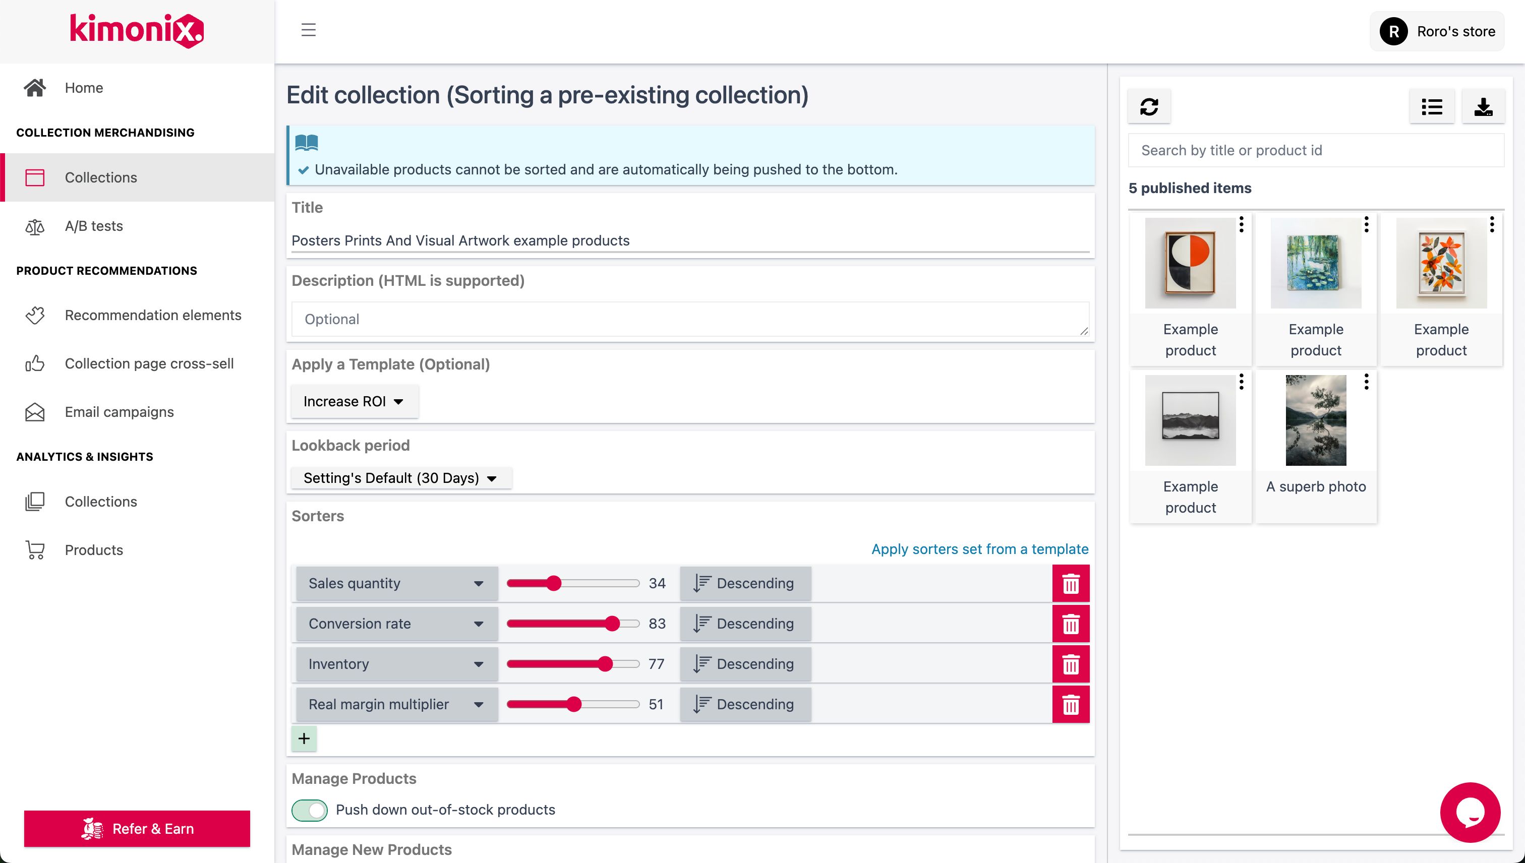Toggle Inventory sorter Descending order

pos(745,664)
